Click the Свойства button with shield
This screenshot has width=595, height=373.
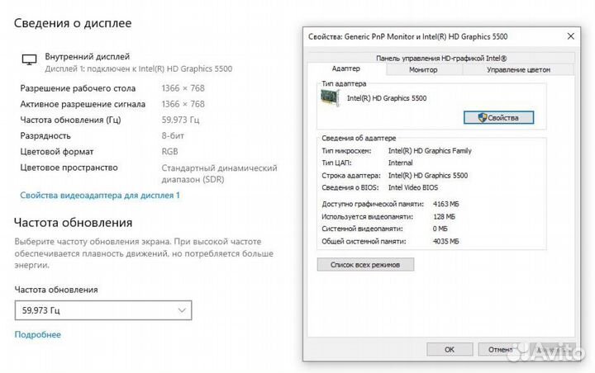tap(498, 118)
